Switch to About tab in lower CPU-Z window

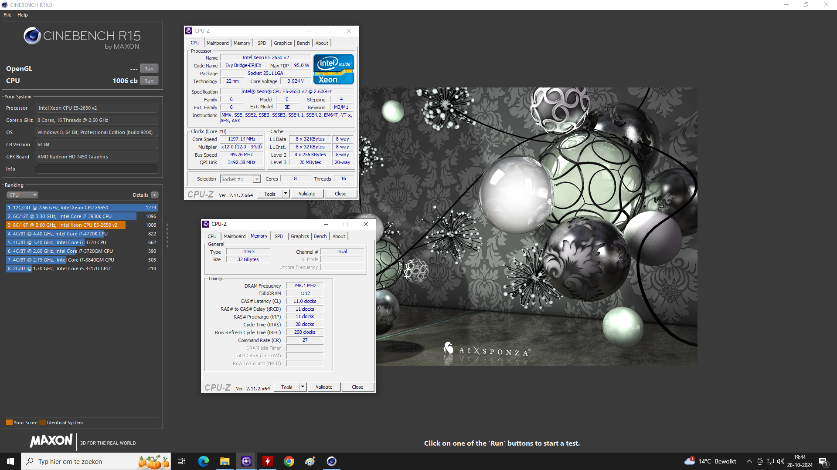[x=339, y=236]
